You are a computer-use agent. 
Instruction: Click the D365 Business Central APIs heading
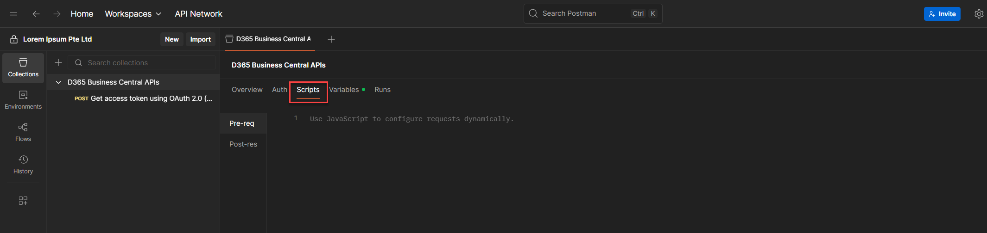[x=278, y=65]
